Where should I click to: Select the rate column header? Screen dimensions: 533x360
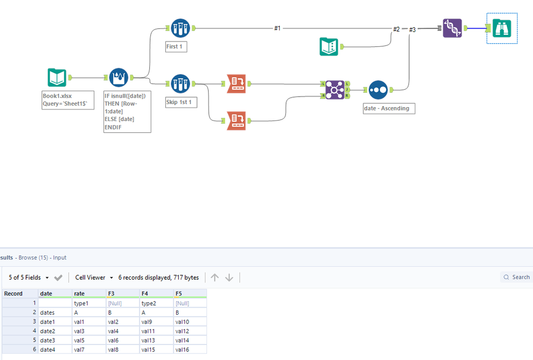pos(89,293)
